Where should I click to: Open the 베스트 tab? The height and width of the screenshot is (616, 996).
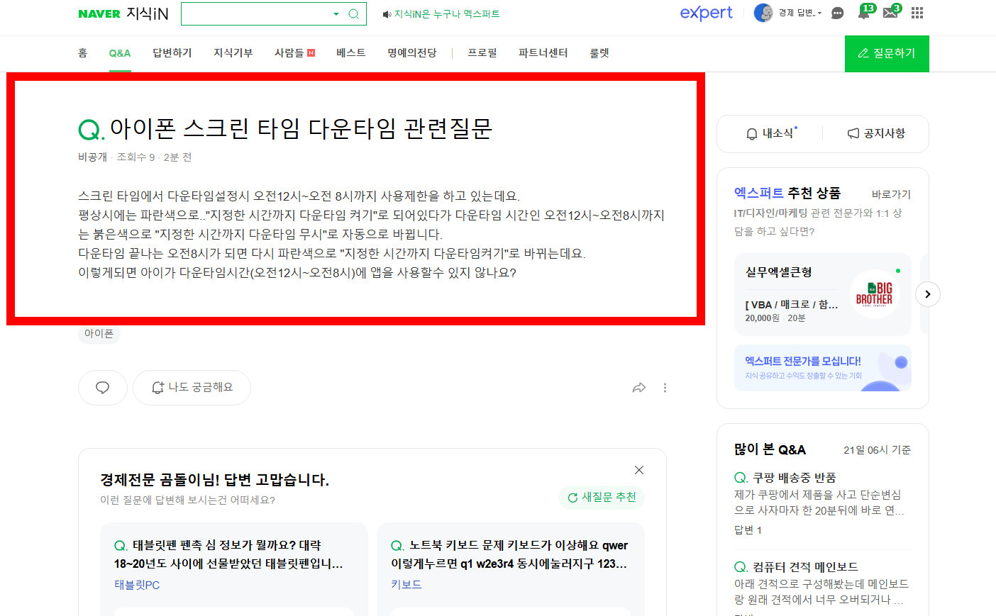[351, 53]
